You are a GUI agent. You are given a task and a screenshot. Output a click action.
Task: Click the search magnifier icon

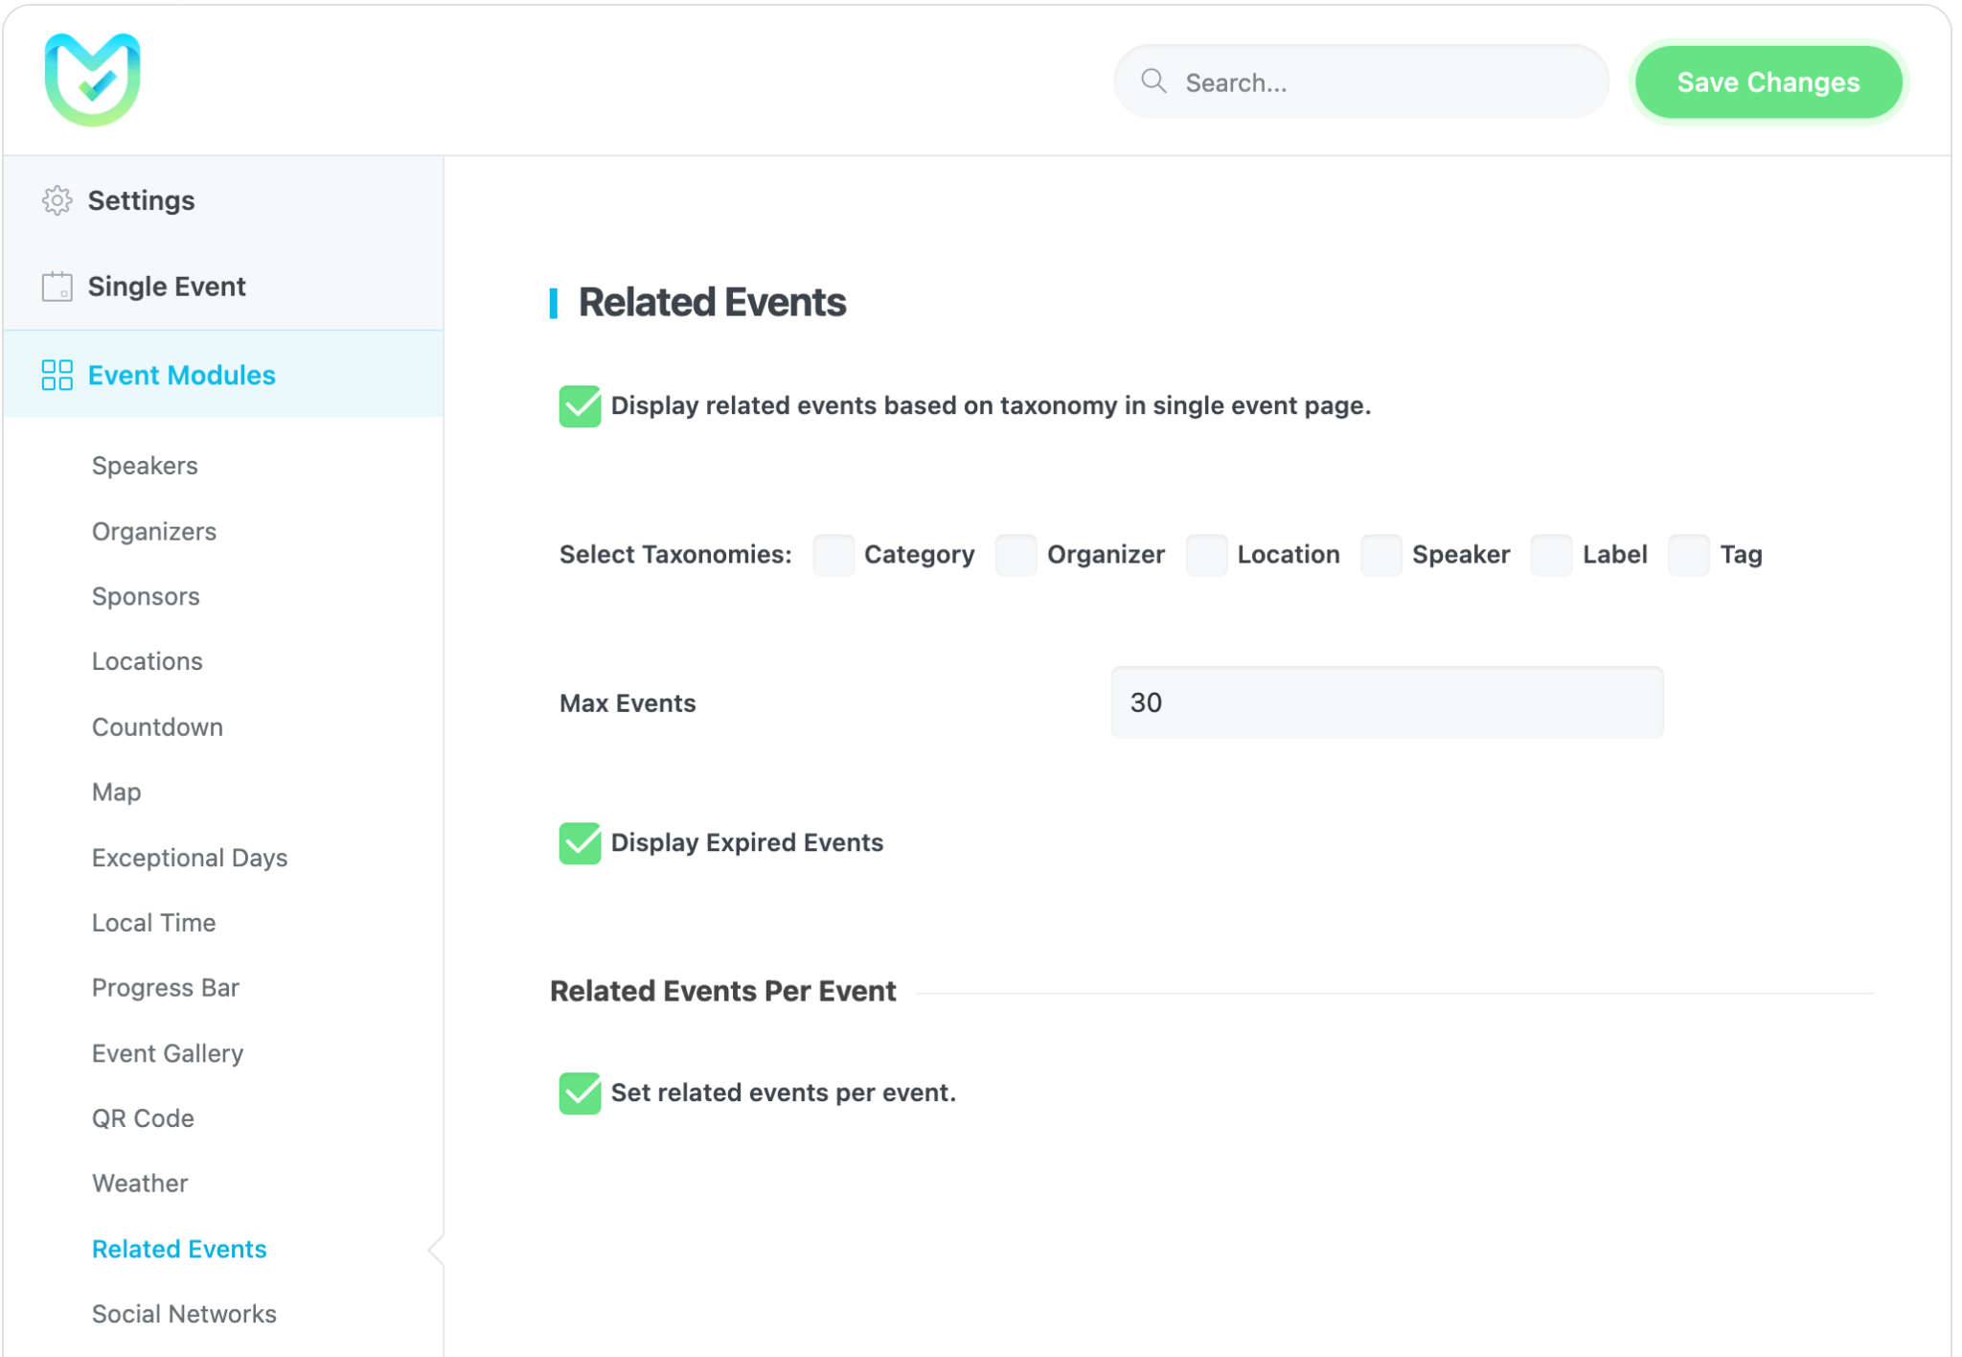[1154, 81]
